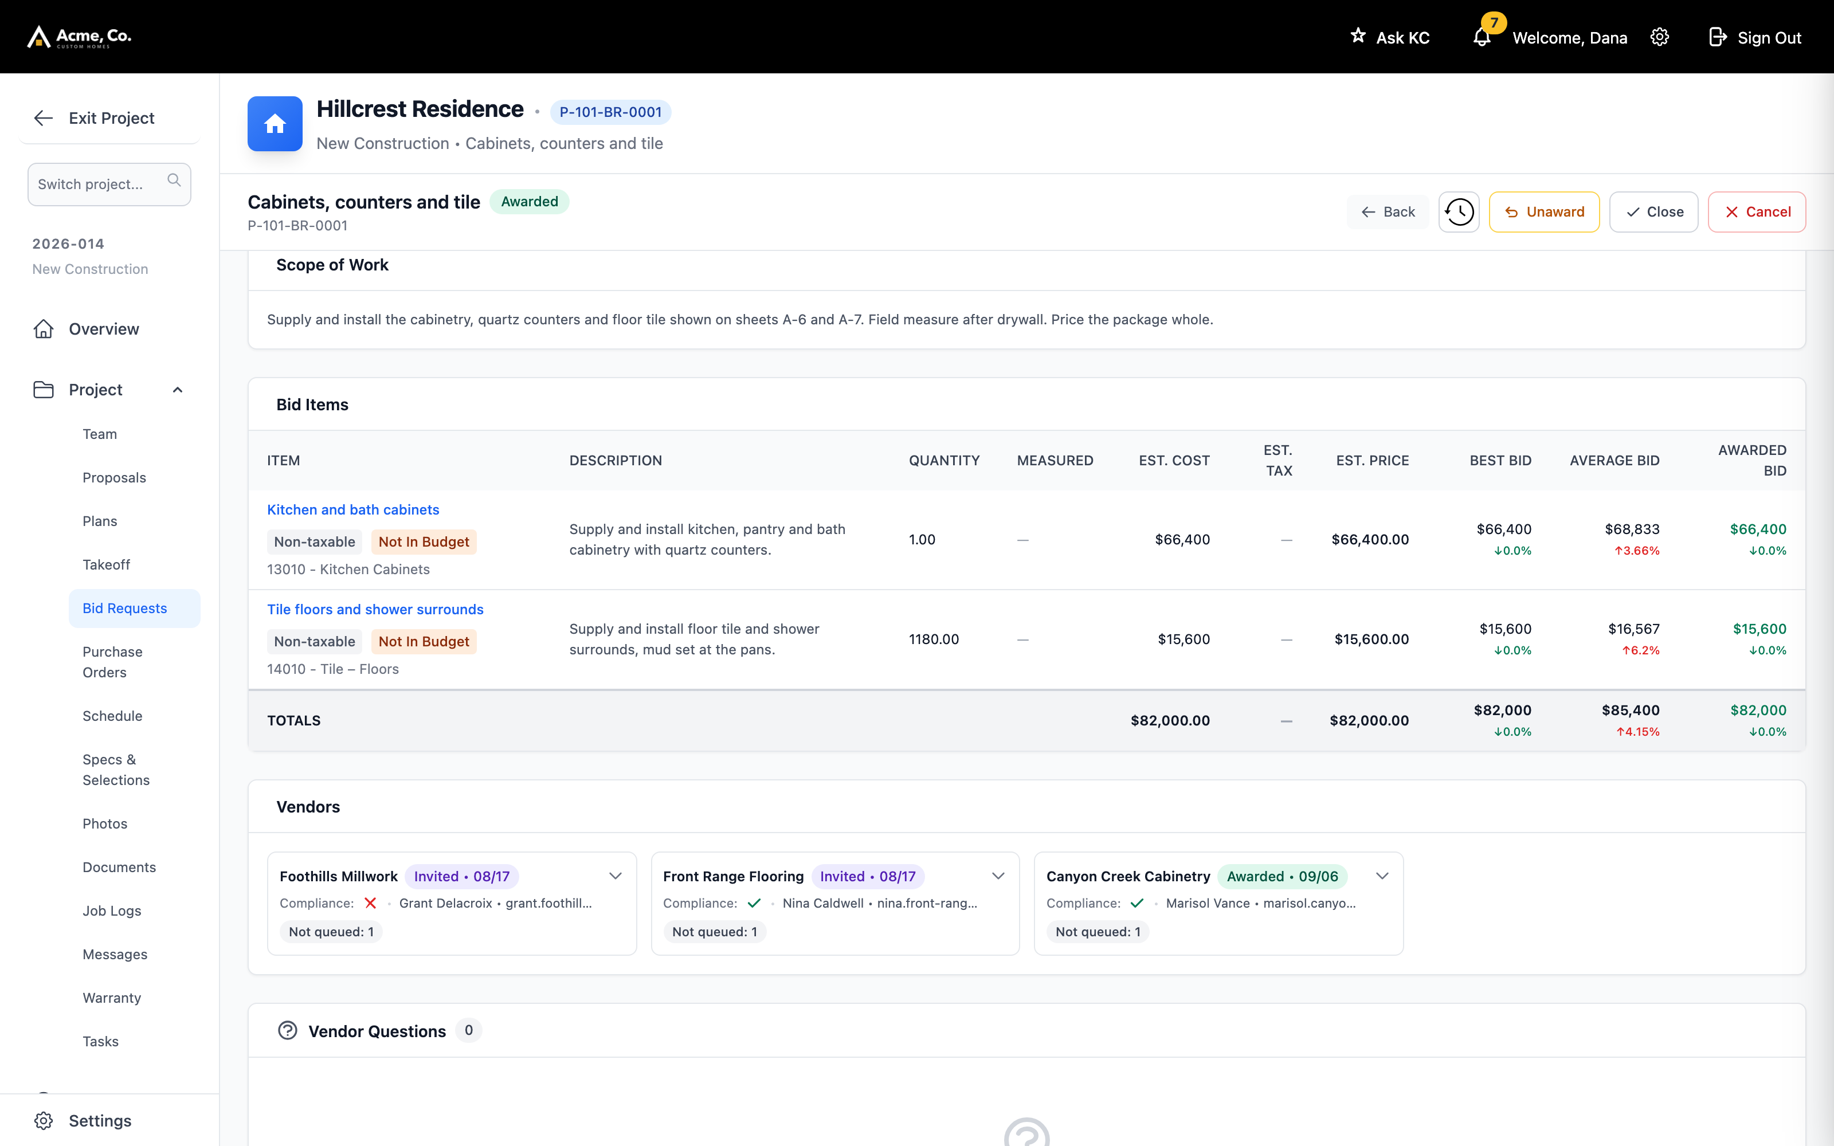Open the notifications bell
This screenshot has width=1834, height=1146.
click(1482, 37)
